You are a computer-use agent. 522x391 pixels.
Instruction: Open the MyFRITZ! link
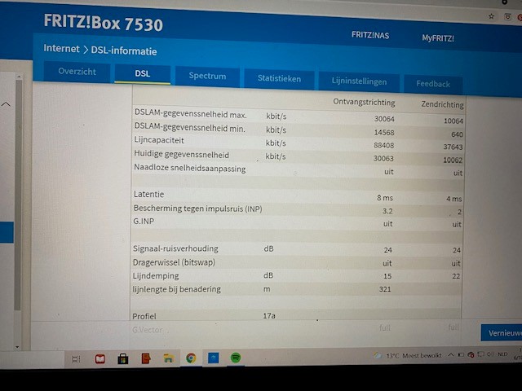pyautogui.click(x=438, y=38)
